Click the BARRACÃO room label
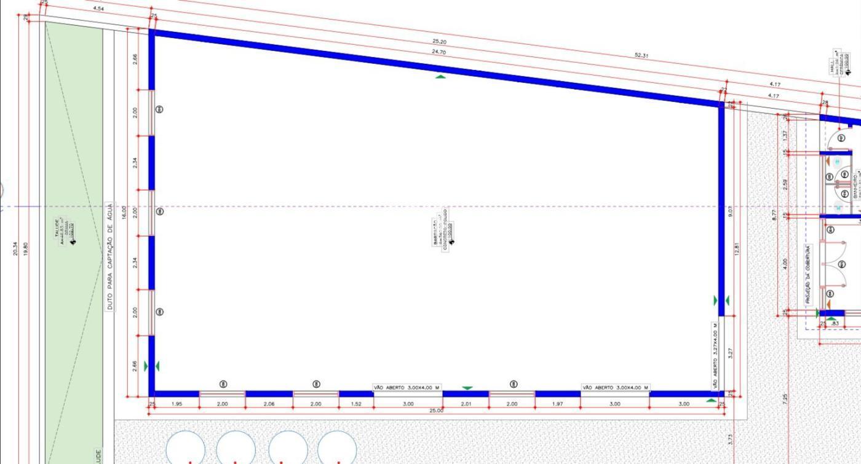Viewport: 861px width, 464px height. pyautogui.click(x=435, y=232)
